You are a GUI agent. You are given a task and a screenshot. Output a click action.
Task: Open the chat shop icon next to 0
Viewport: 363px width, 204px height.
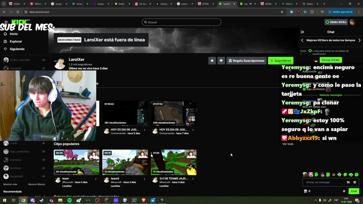point(305,191)
